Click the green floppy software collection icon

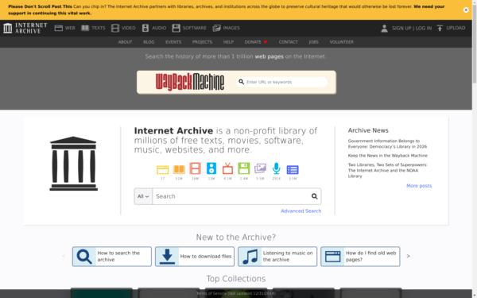[244, 168]
